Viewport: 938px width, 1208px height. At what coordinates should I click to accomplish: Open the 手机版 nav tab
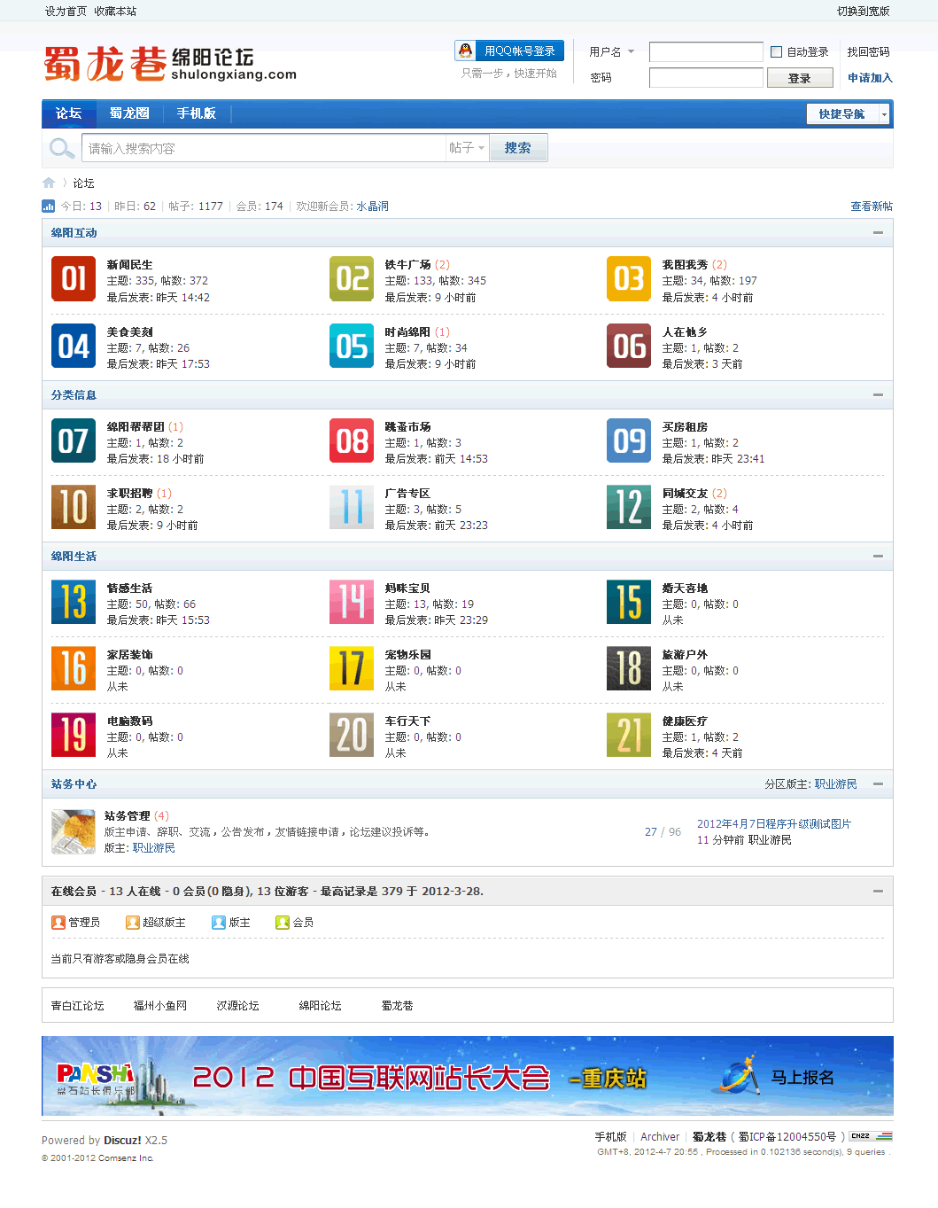click(196, 113)
